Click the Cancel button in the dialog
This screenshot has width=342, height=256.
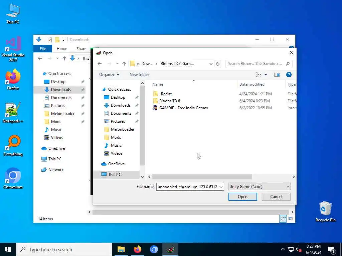tap(276, 197)
